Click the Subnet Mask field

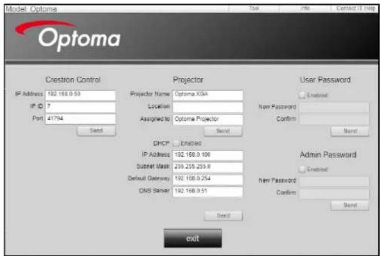208,167
